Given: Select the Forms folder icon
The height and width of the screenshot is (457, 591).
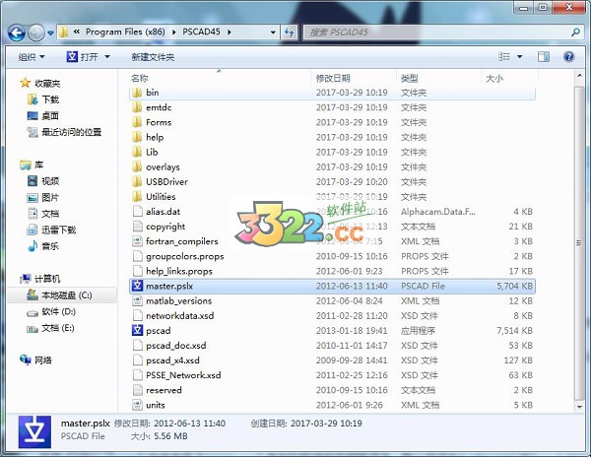Looking at the screenshot, I should pos(137,122).
